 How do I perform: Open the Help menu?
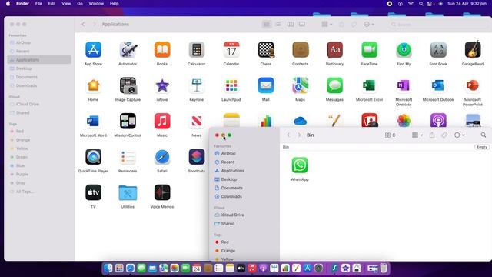[x=115, y=3]
